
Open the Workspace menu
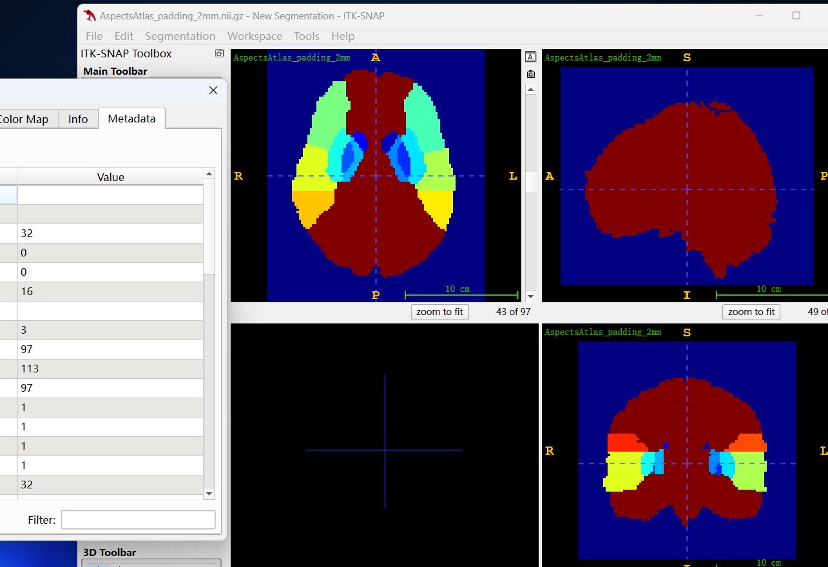(x=255, y=36)
